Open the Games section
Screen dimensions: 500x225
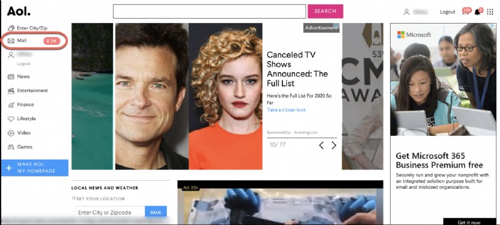pyautogui.click(x=25, y=147)
